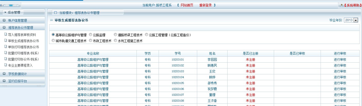This screenshot has height=106, width=362.
Task: Click the module icon before 当前模块 label
Action: click(x=56, y=13)
